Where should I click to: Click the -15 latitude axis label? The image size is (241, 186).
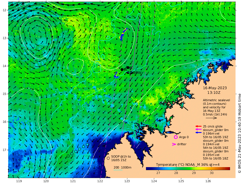point(4,94)
